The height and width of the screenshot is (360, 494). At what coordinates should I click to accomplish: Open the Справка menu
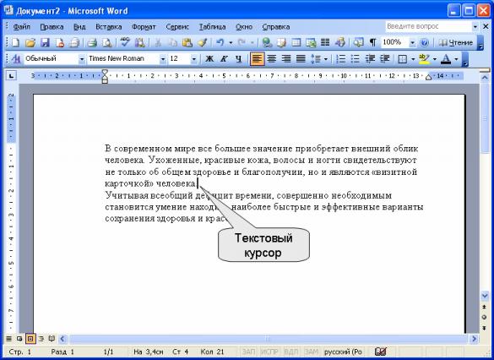coord(276,27)
